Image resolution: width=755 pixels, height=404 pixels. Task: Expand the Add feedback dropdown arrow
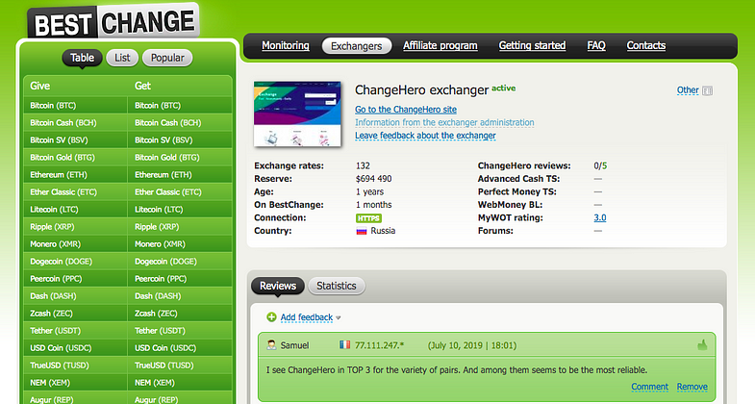point(338,317)
